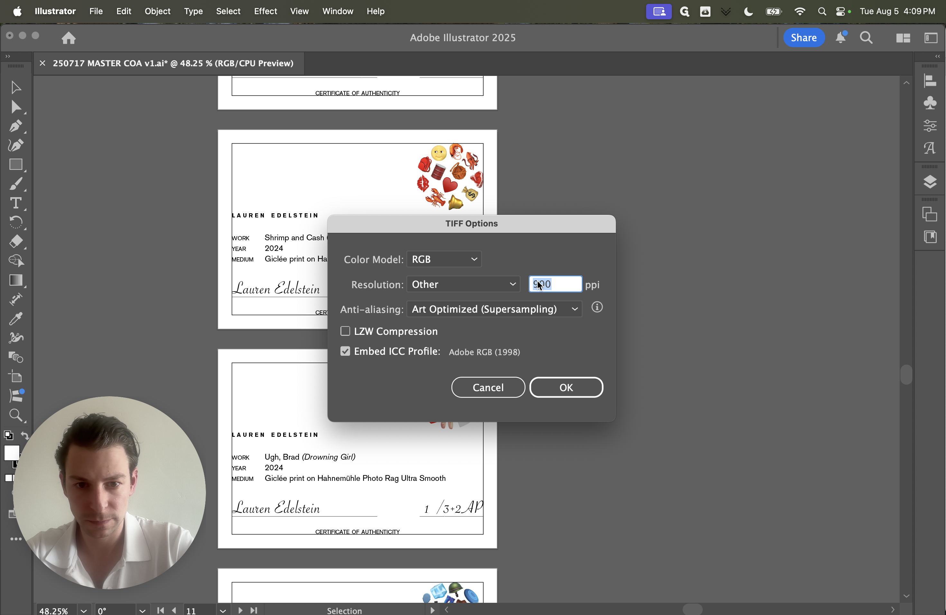Open the Wi-Fi status menu
This screenshot has width=946, height=615.
point(799,11)
